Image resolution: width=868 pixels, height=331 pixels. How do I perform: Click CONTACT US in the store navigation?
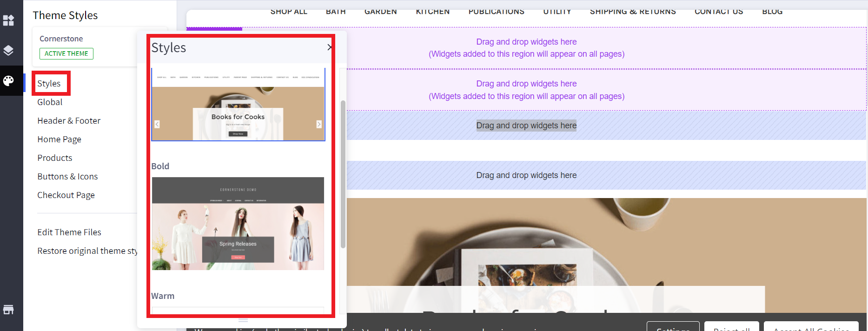[x=719, y=12]
